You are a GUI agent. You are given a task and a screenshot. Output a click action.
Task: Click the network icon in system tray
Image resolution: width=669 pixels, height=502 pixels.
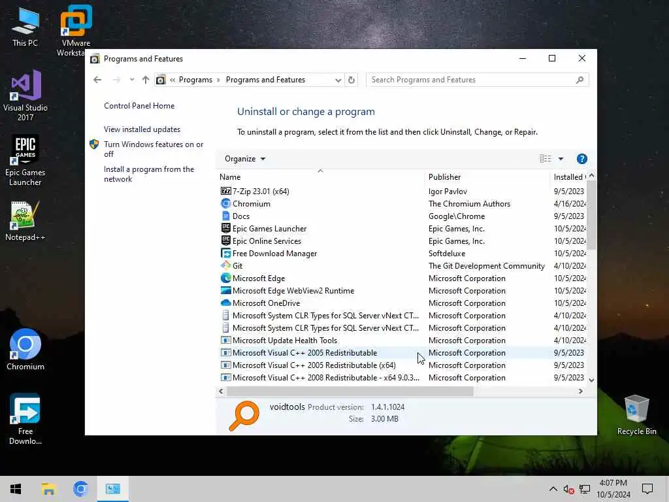585,489
